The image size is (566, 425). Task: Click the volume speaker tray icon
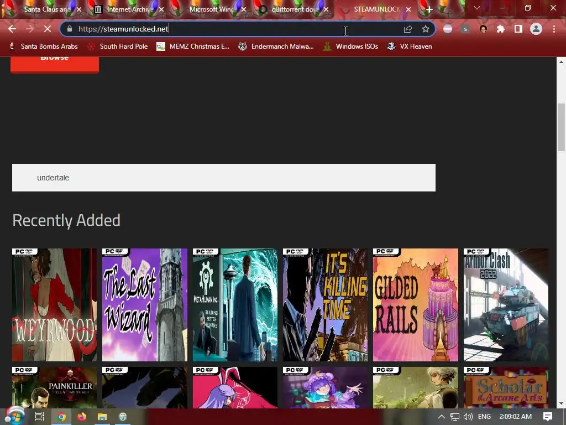pos(468,417)
